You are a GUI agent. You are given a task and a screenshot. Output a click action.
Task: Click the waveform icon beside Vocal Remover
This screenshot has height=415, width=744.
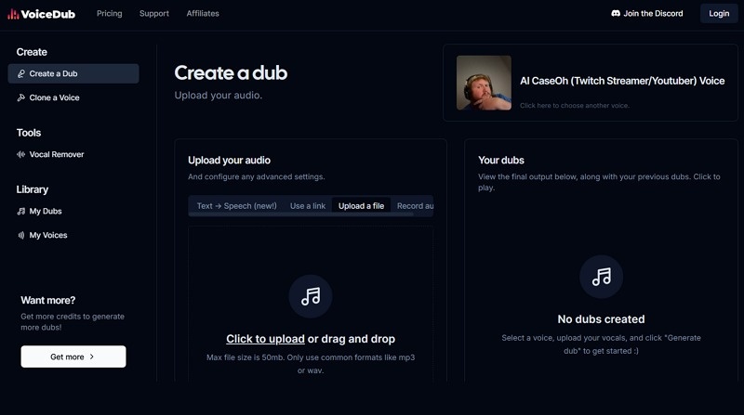pyautogui.click(x=21, y=154)
